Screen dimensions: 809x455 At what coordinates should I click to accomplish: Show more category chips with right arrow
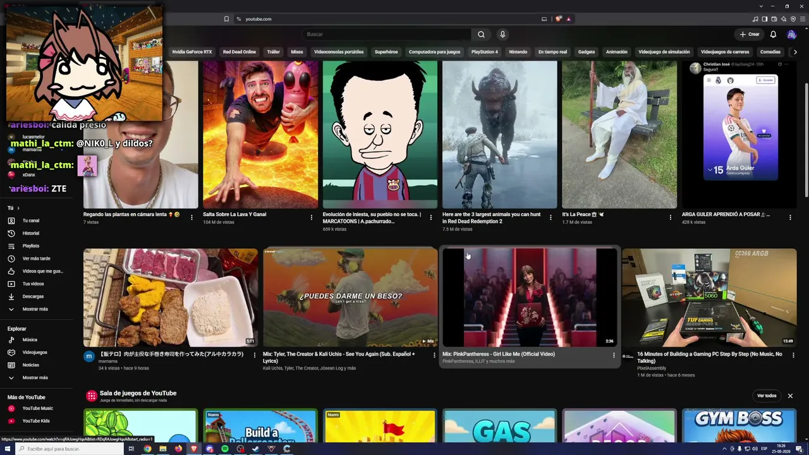point(795,52)
